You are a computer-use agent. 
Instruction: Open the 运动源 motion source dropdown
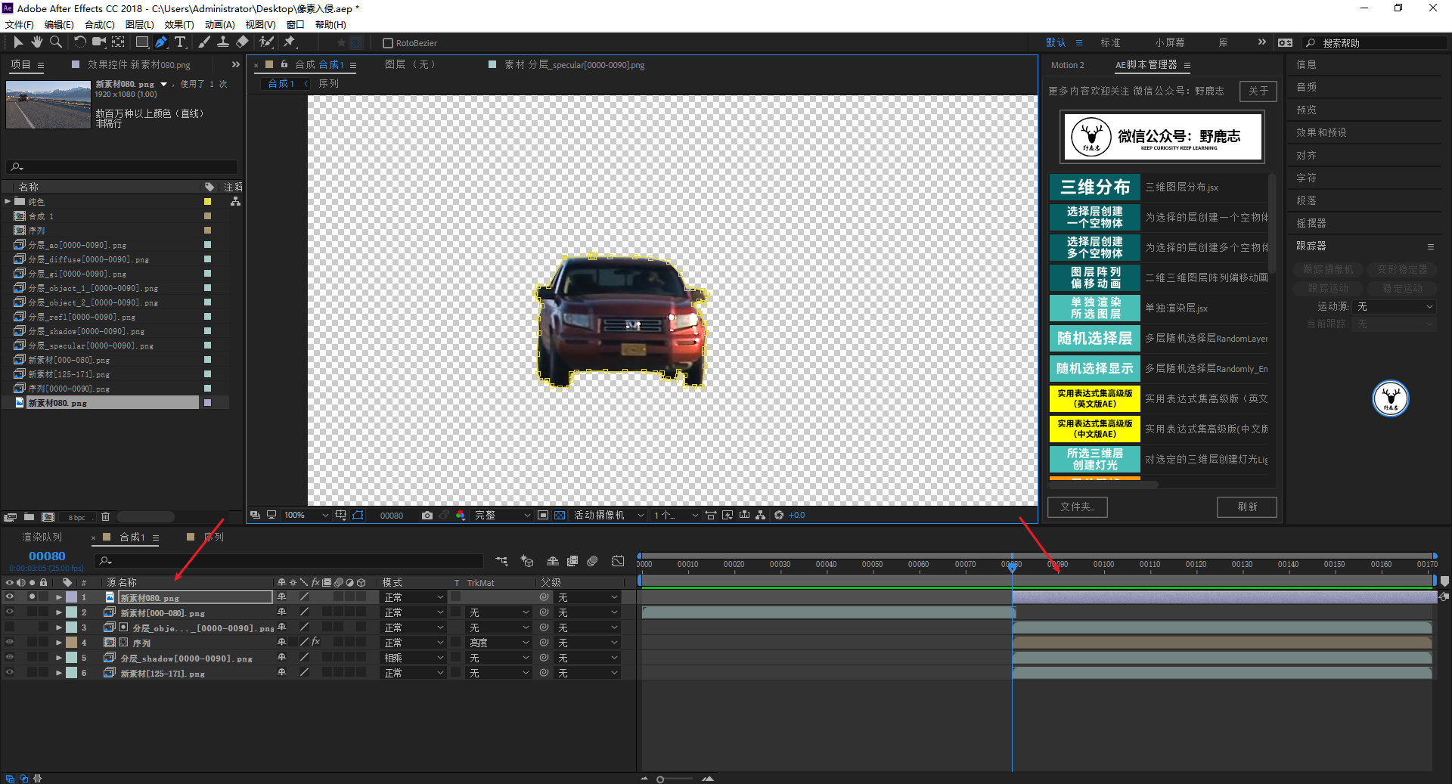pos(1395,307)
